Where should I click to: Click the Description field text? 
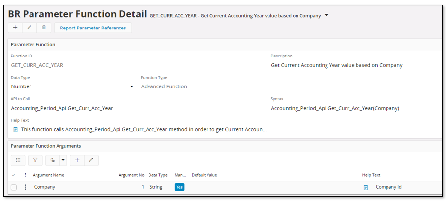337,65
